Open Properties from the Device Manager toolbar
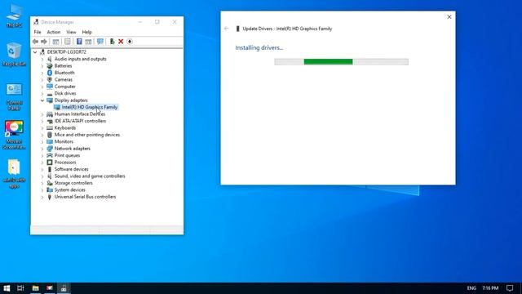The height and width of the screenshot is (294, 522). tap(68, 42)
